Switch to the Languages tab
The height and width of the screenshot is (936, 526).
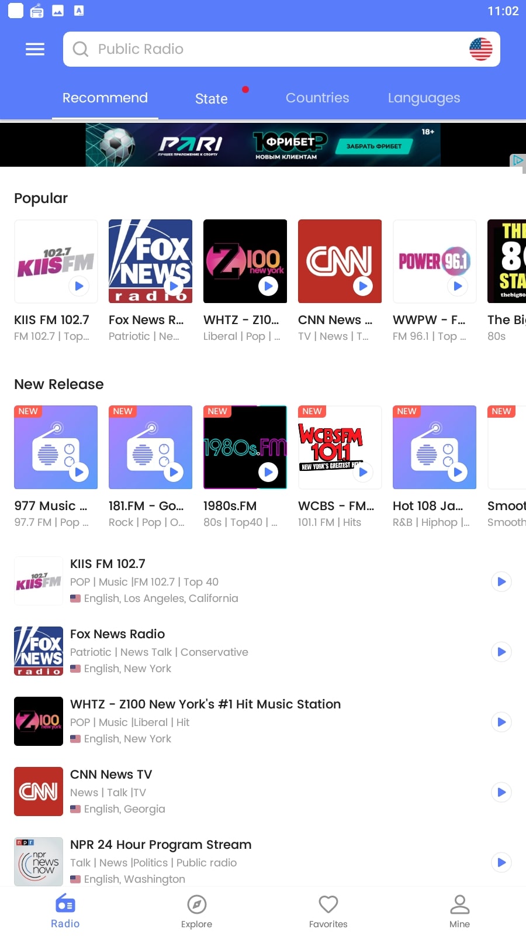424,98
